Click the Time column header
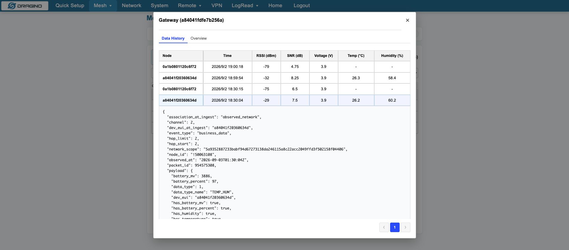Screen dimensions: 569x250 [x=228, y=56]
